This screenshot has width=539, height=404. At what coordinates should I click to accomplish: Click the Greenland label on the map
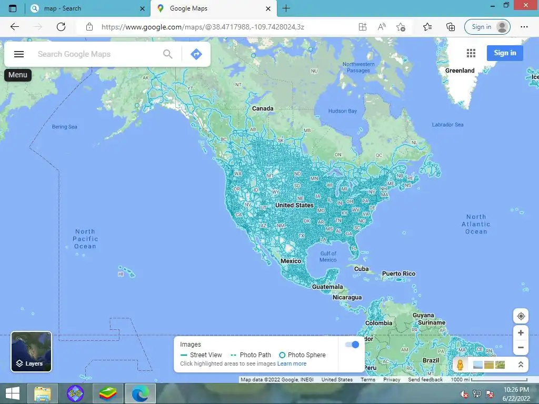(460, 70)
